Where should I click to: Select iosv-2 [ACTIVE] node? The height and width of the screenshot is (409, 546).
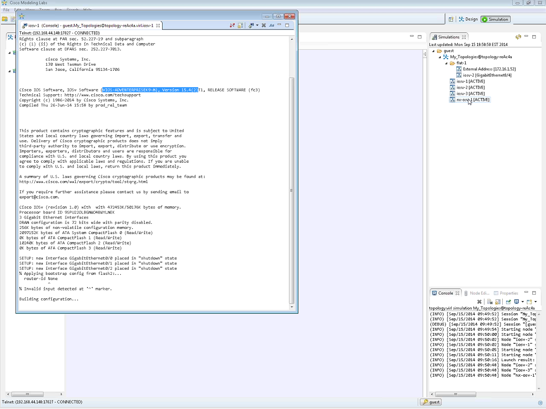pos(468,88)
